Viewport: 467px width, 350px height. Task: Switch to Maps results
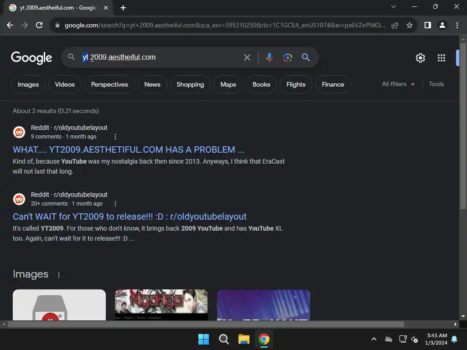tap(228, 84)
